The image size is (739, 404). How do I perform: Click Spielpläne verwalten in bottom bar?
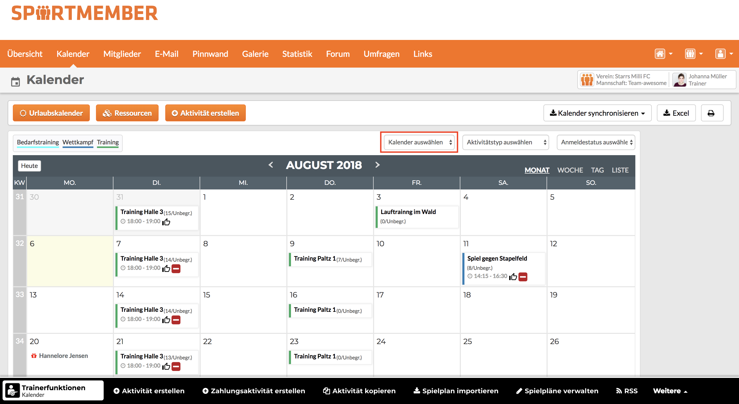pos(557,391)
